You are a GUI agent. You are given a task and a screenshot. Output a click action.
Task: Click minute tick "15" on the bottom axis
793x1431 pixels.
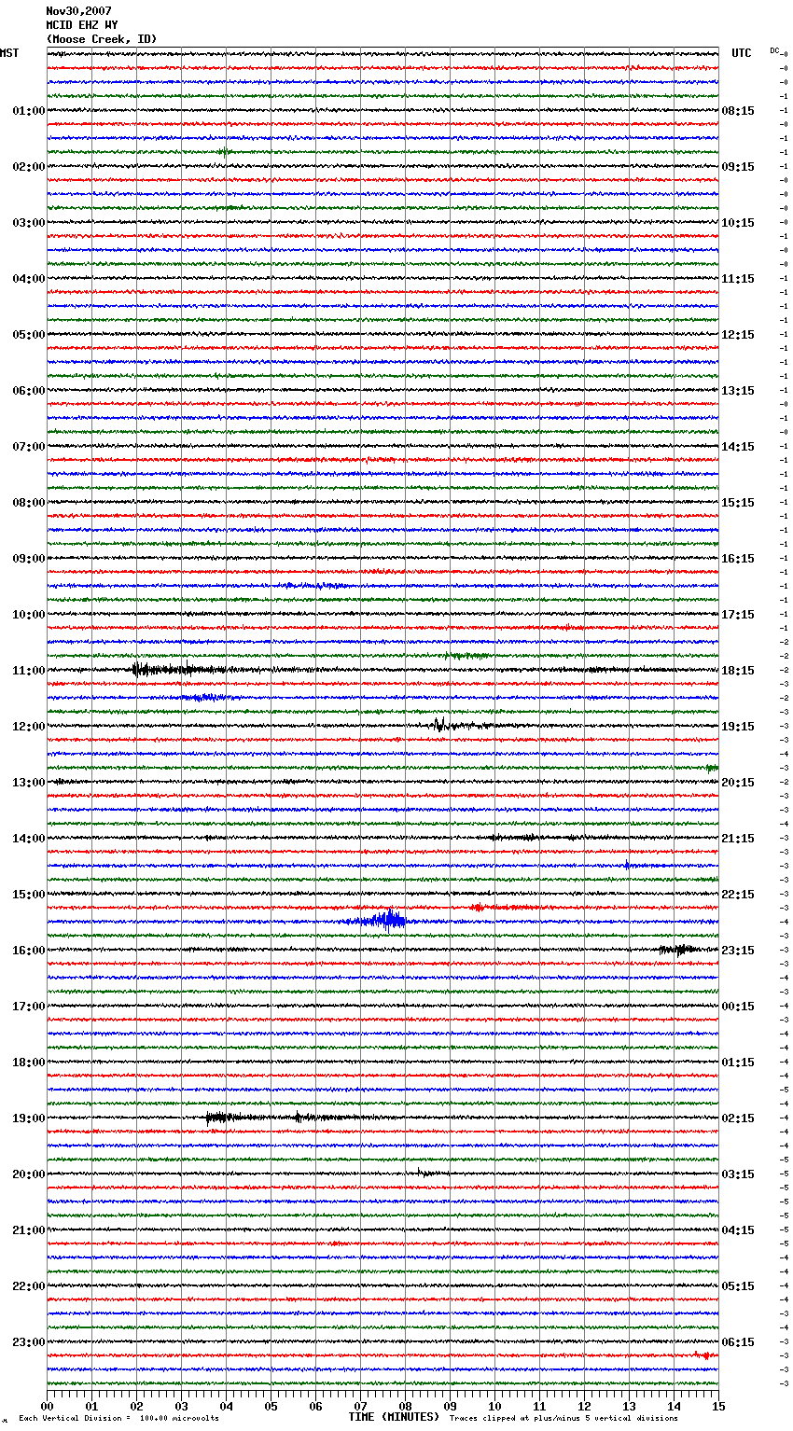click(718, 1406)
